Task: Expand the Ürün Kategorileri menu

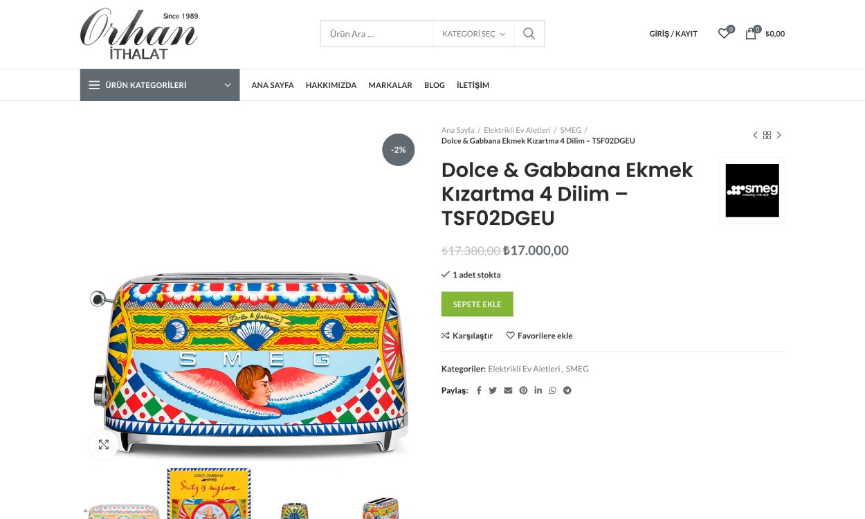Action: pyautogui.click(x=160, y=85)
